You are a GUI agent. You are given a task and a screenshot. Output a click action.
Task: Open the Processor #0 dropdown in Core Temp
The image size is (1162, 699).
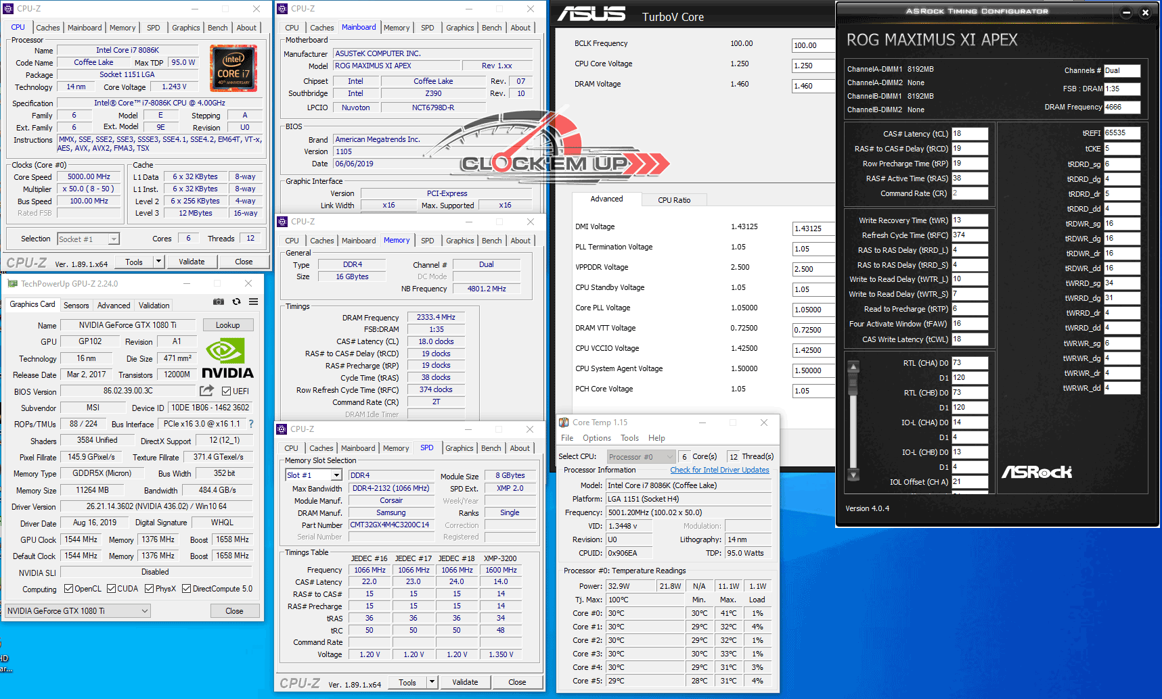coord(641,457)
